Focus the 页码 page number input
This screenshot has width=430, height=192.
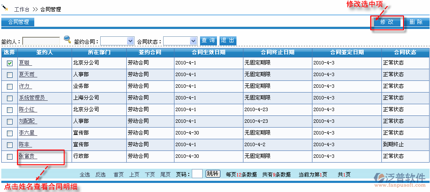197,174
